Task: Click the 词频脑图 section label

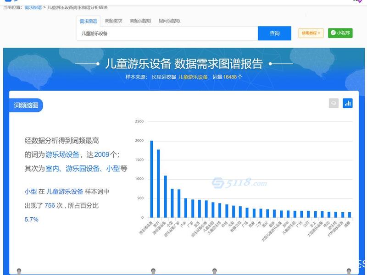Action: point(26,105)
